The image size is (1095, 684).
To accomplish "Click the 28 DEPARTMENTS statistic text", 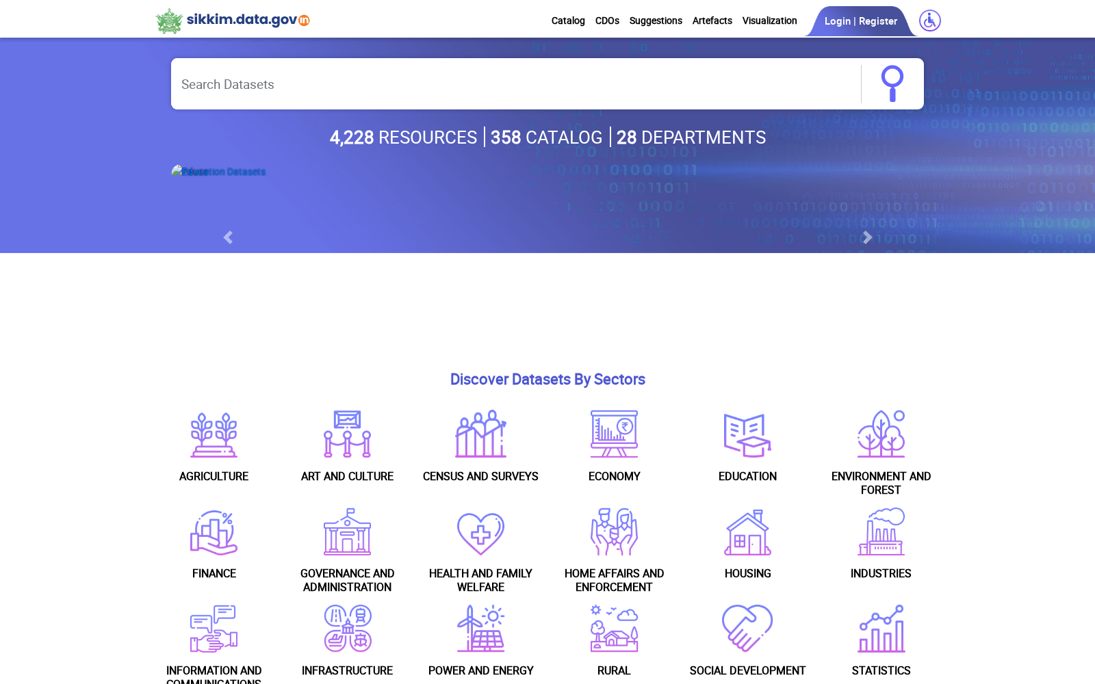I will tap(691, 137).
